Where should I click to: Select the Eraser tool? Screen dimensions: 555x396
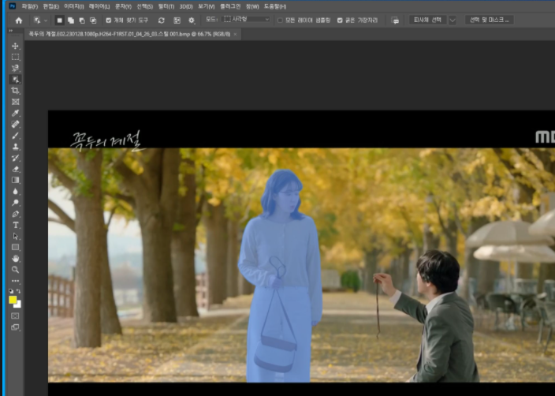[15, 170]
